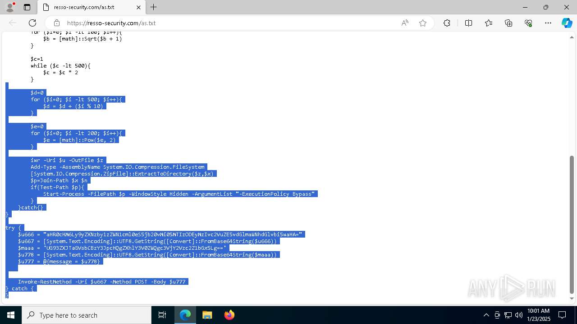Open Microsoft Edge from taskbar
This screenshot has width=577, height=324.
tap(185, 315)
